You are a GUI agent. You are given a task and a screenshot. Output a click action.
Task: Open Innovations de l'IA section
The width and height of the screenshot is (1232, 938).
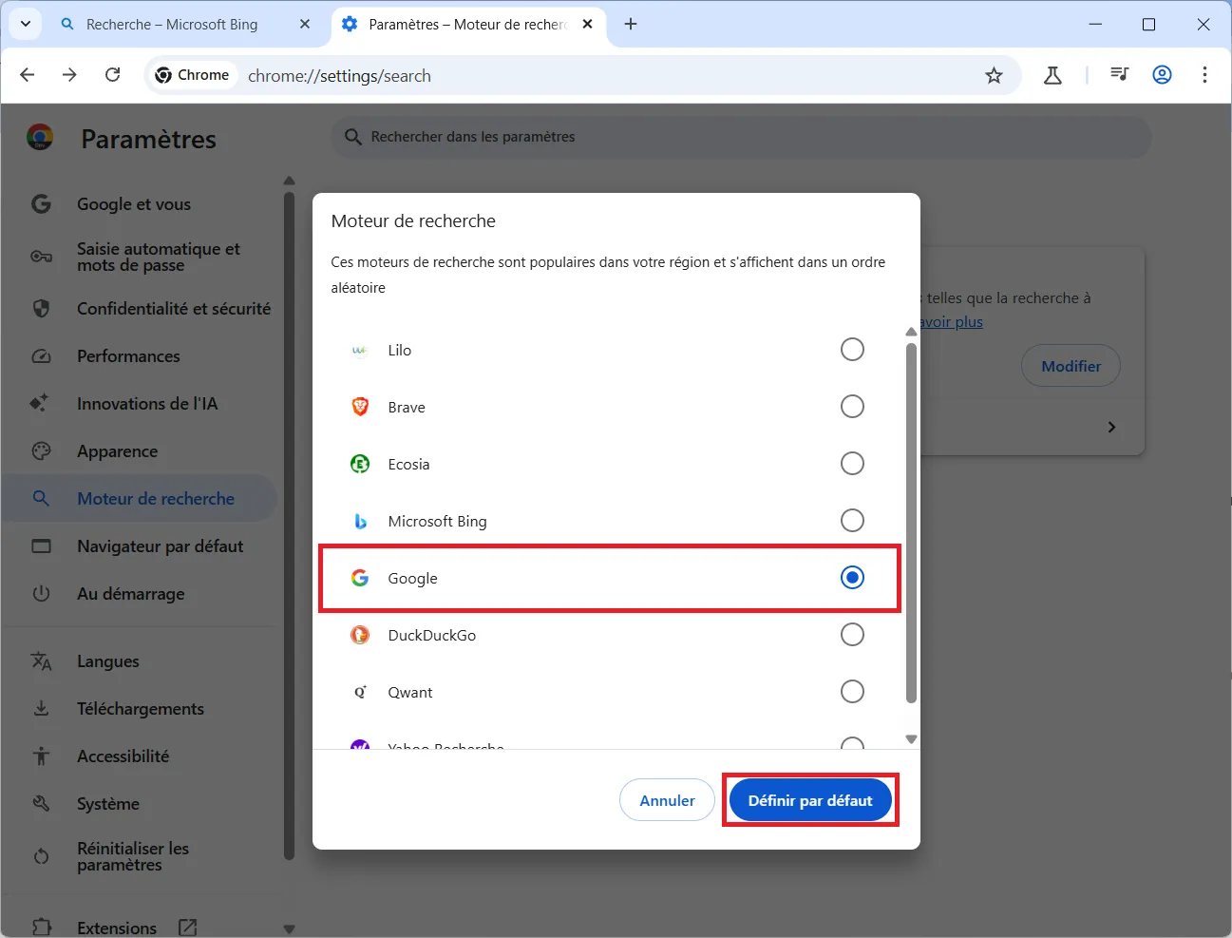(x=140, y=404)
